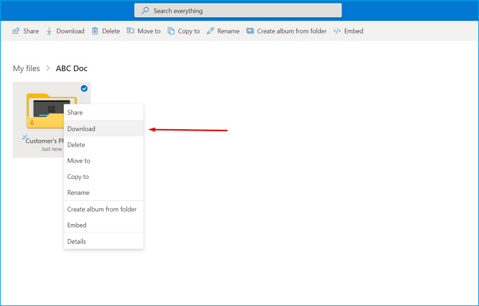Click the magnifier icon in the search box

coord(145,11)
